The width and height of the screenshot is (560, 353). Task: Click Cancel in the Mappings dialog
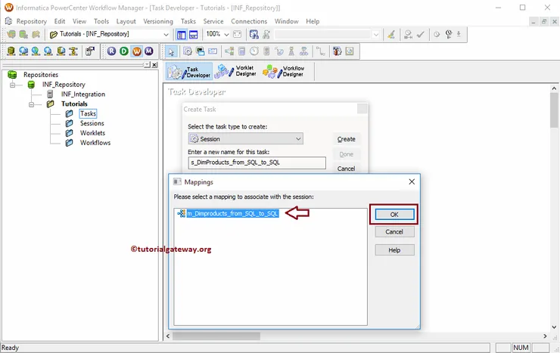coord(394,232)
